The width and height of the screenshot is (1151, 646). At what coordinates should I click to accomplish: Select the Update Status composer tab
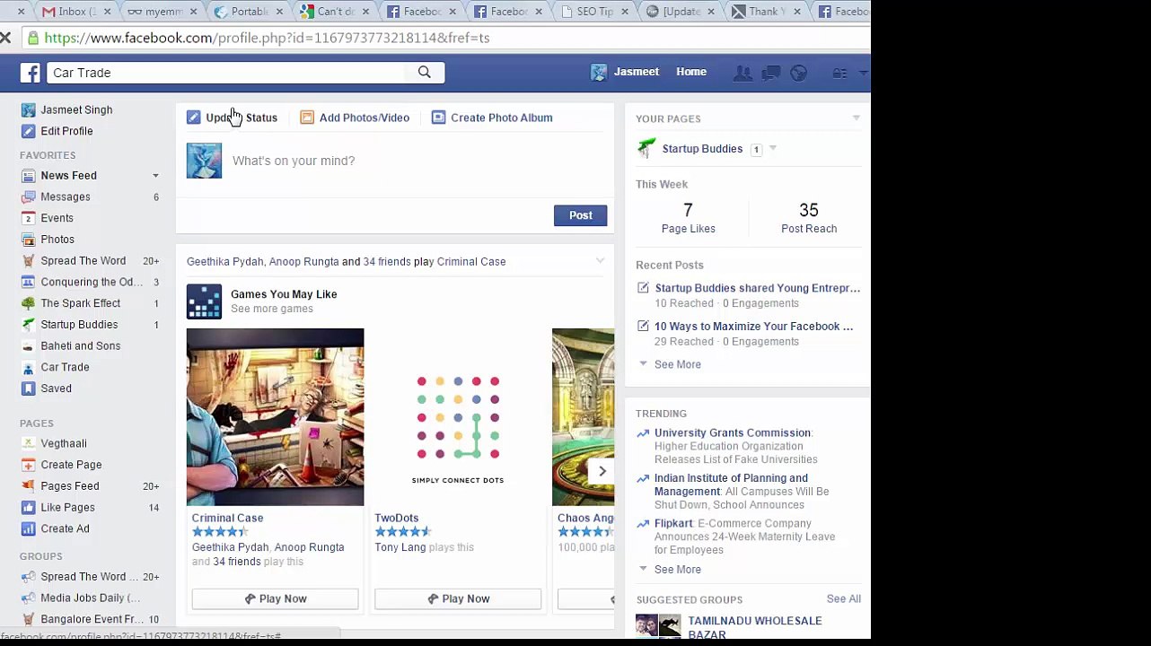pyautogui.click(x=233, y=118)
